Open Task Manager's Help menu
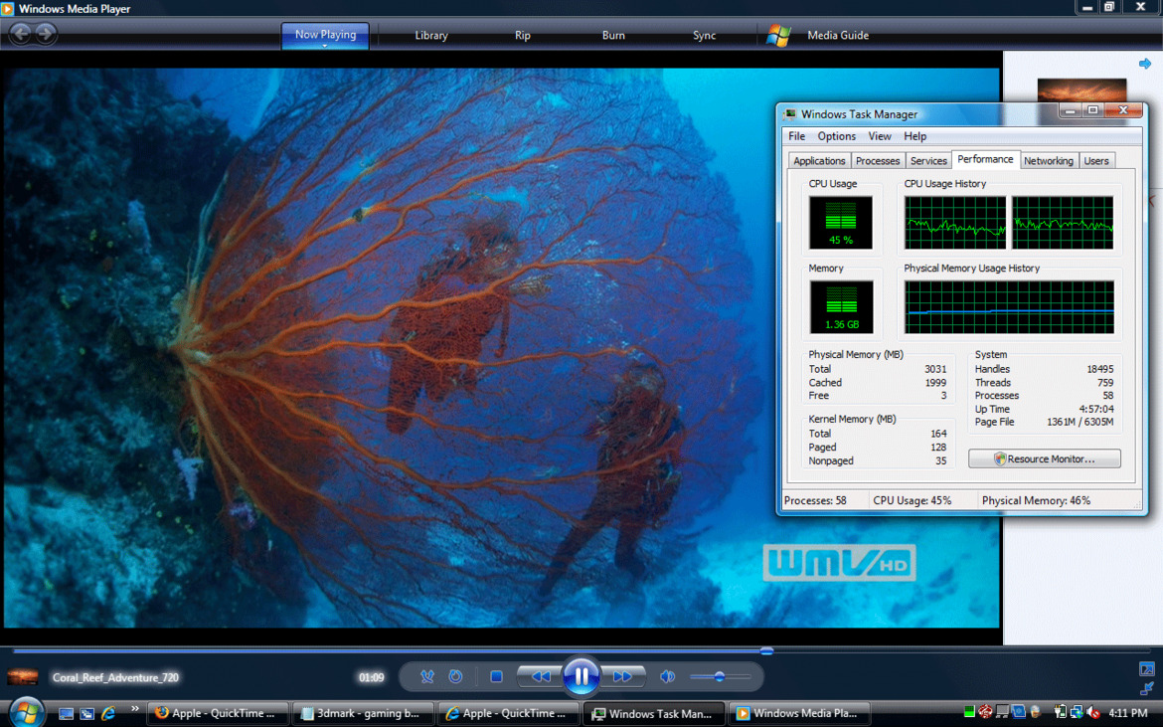The image size is (1163, 727). [x=914, y=136]
